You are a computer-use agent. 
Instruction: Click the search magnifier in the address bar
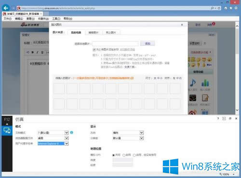tap(213, 8)
